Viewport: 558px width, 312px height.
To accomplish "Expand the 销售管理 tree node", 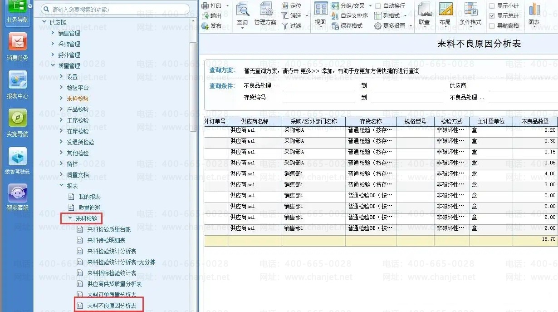I will [x=53, y=33].
